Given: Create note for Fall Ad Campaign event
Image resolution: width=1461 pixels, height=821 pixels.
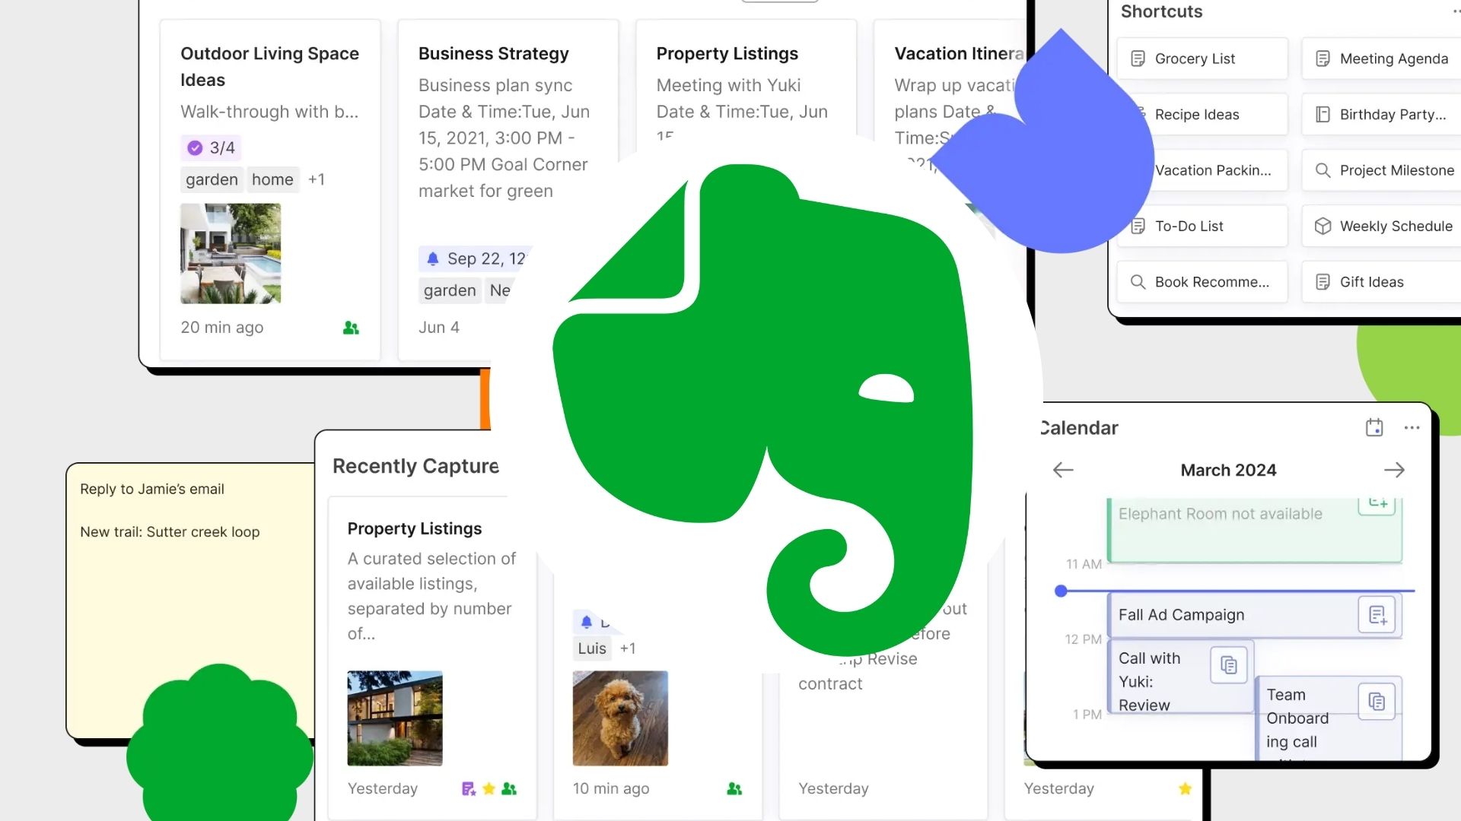Looking at the screenshot, I should click(1377, 615).
